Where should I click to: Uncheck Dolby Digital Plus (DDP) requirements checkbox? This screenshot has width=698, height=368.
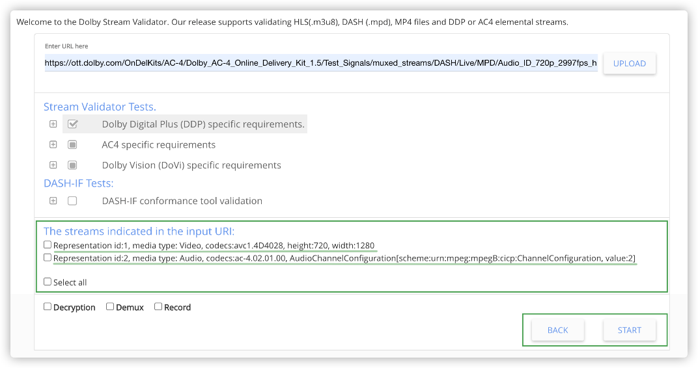[x=72, y=124]
